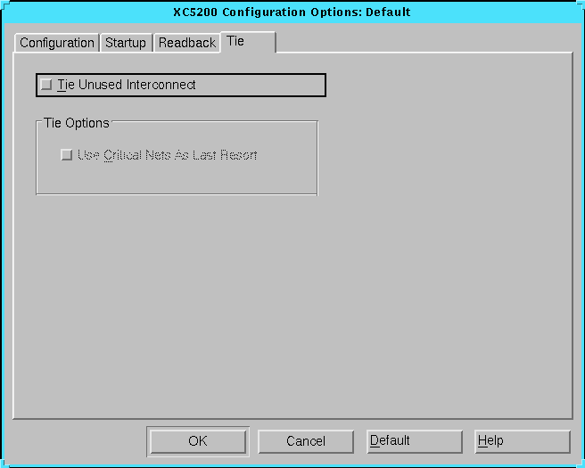The height and width of the screenshot is (468, 585).
Task: Click the Cancel button
Action: tap(306, 441)
